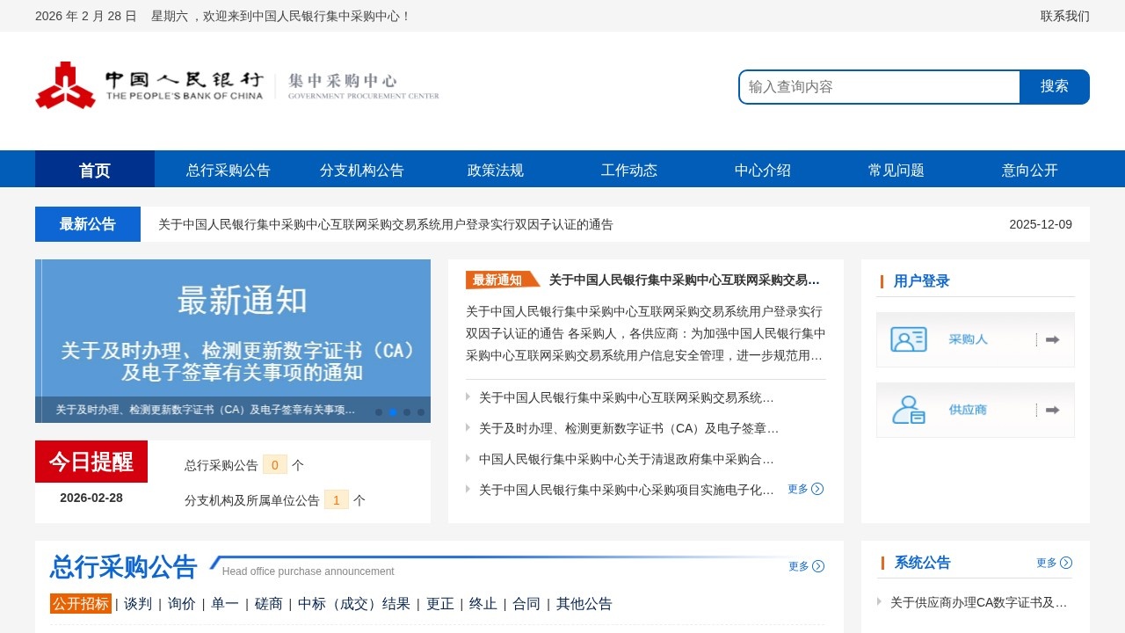The image size is (1125, 633).
Task: Click the search input field
Action: click(879, 86)
